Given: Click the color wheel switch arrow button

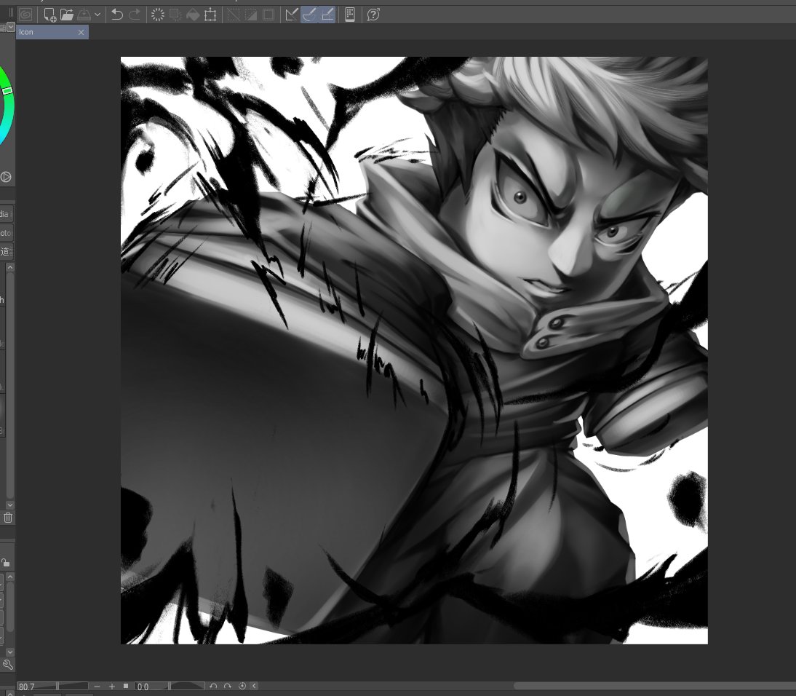Looking at the screenshot, I should click(6, 177).
